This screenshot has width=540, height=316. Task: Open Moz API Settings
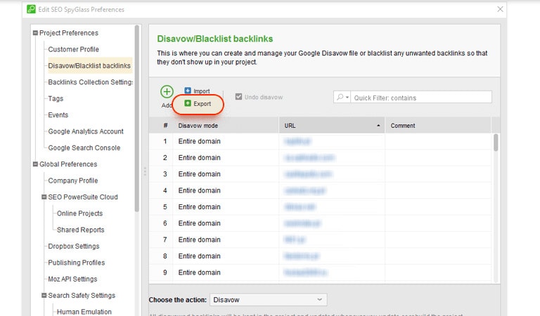[x=72, y=279]
